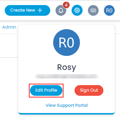This screenshot has width=120, height=119.
Task: Click the RO avatar in the top bar
Action: coord(109,10)
